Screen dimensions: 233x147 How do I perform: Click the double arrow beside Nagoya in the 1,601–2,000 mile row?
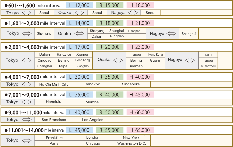172,34
